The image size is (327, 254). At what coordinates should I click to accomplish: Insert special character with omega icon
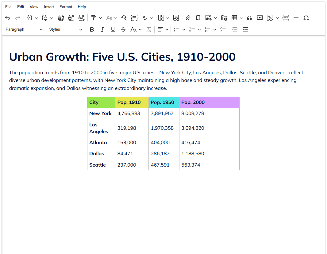click(x=306, y=18)
